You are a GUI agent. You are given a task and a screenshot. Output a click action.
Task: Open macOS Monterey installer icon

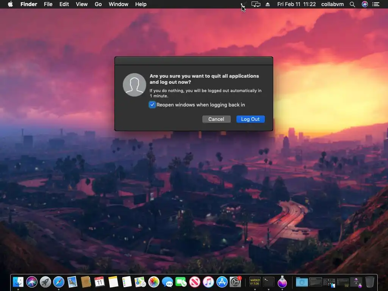pos(282,282)
